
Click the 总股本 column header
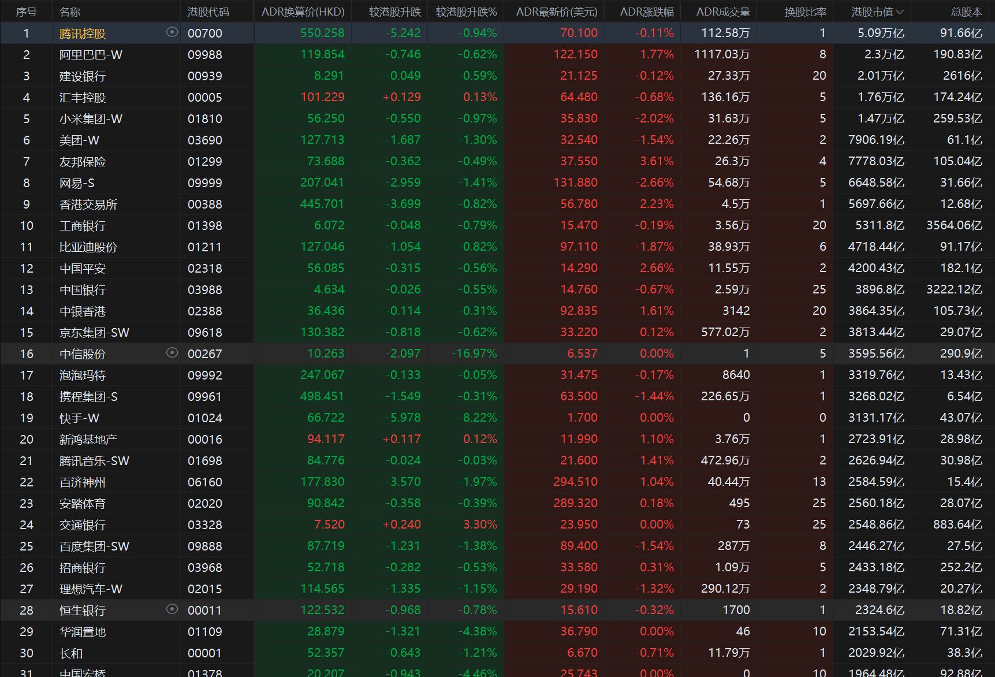[966, 12]
